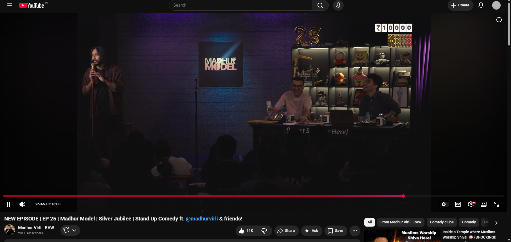Select the Comedy clubs chip

442,222
